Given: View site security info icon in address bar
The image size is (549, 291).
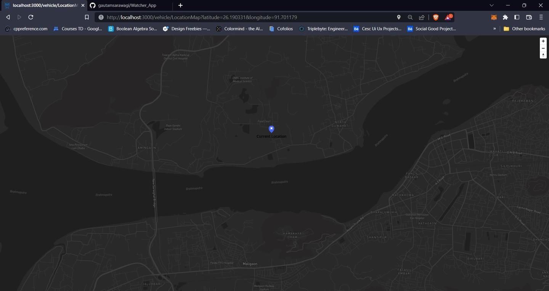Looking at the screenshot, I should click(101, 17).
